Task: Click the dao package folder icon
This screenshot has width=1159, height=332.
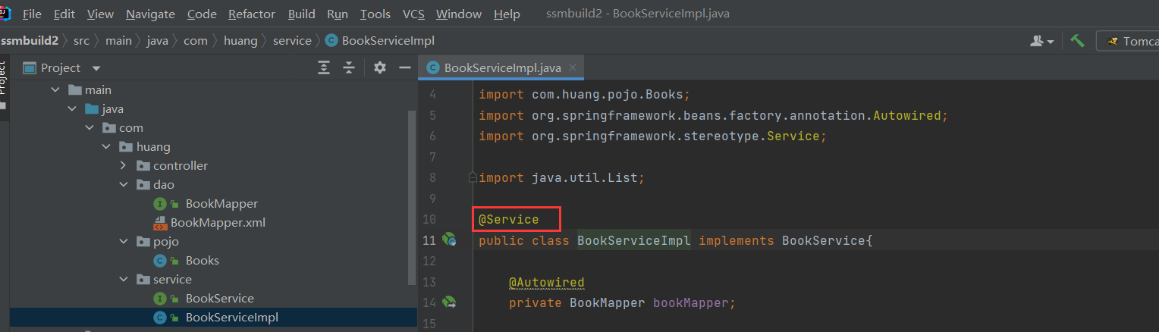Action: (143, 184)
